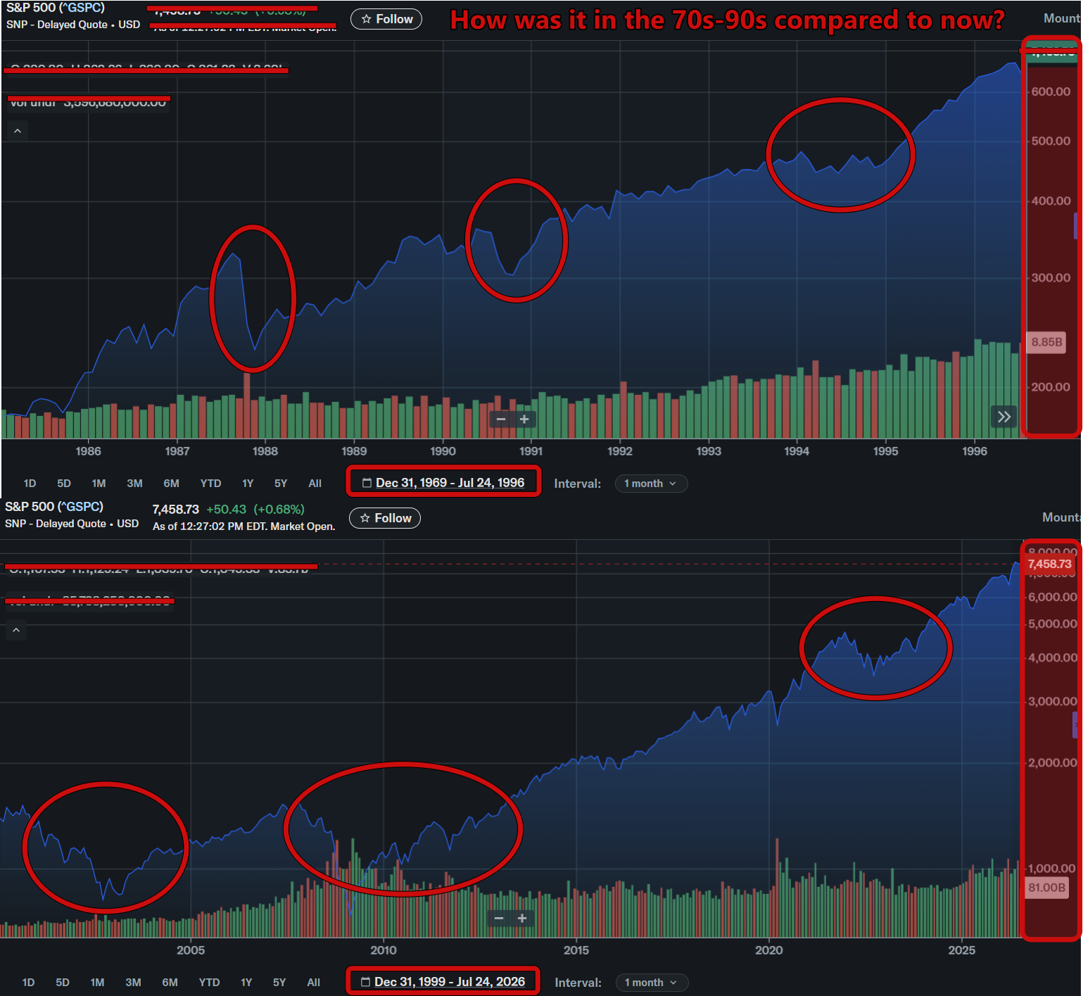Viewport: 1083px width, 996px height.
Task: Click Follow button above the 2005–2025 chart
Action: (x=385, y=518)
